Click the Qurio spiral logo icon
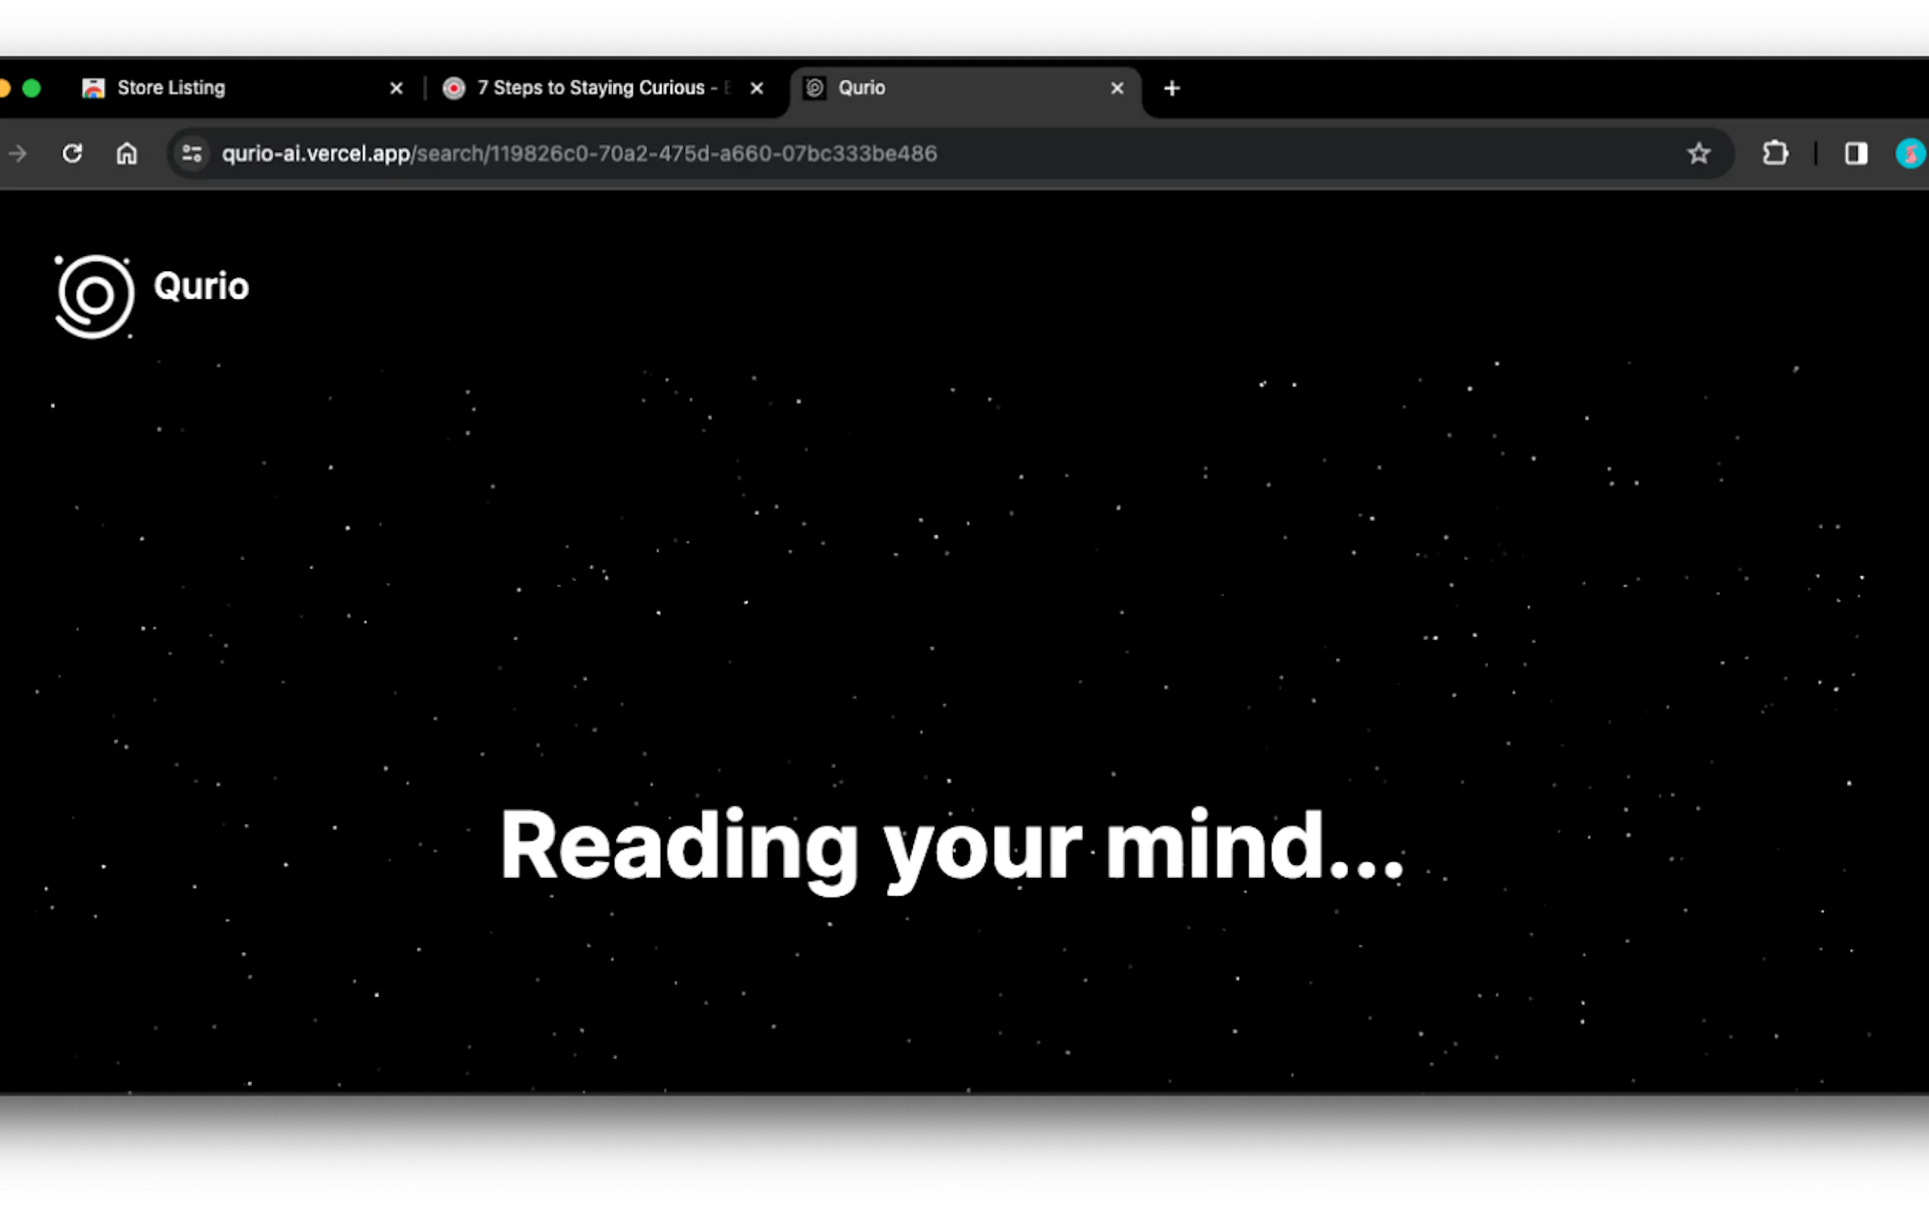Image resolution: width=1929 pixels, height=1206 pixels. 94,296
